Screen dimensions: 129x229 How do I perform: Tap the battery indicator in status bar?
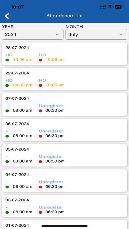pos(118,7)
